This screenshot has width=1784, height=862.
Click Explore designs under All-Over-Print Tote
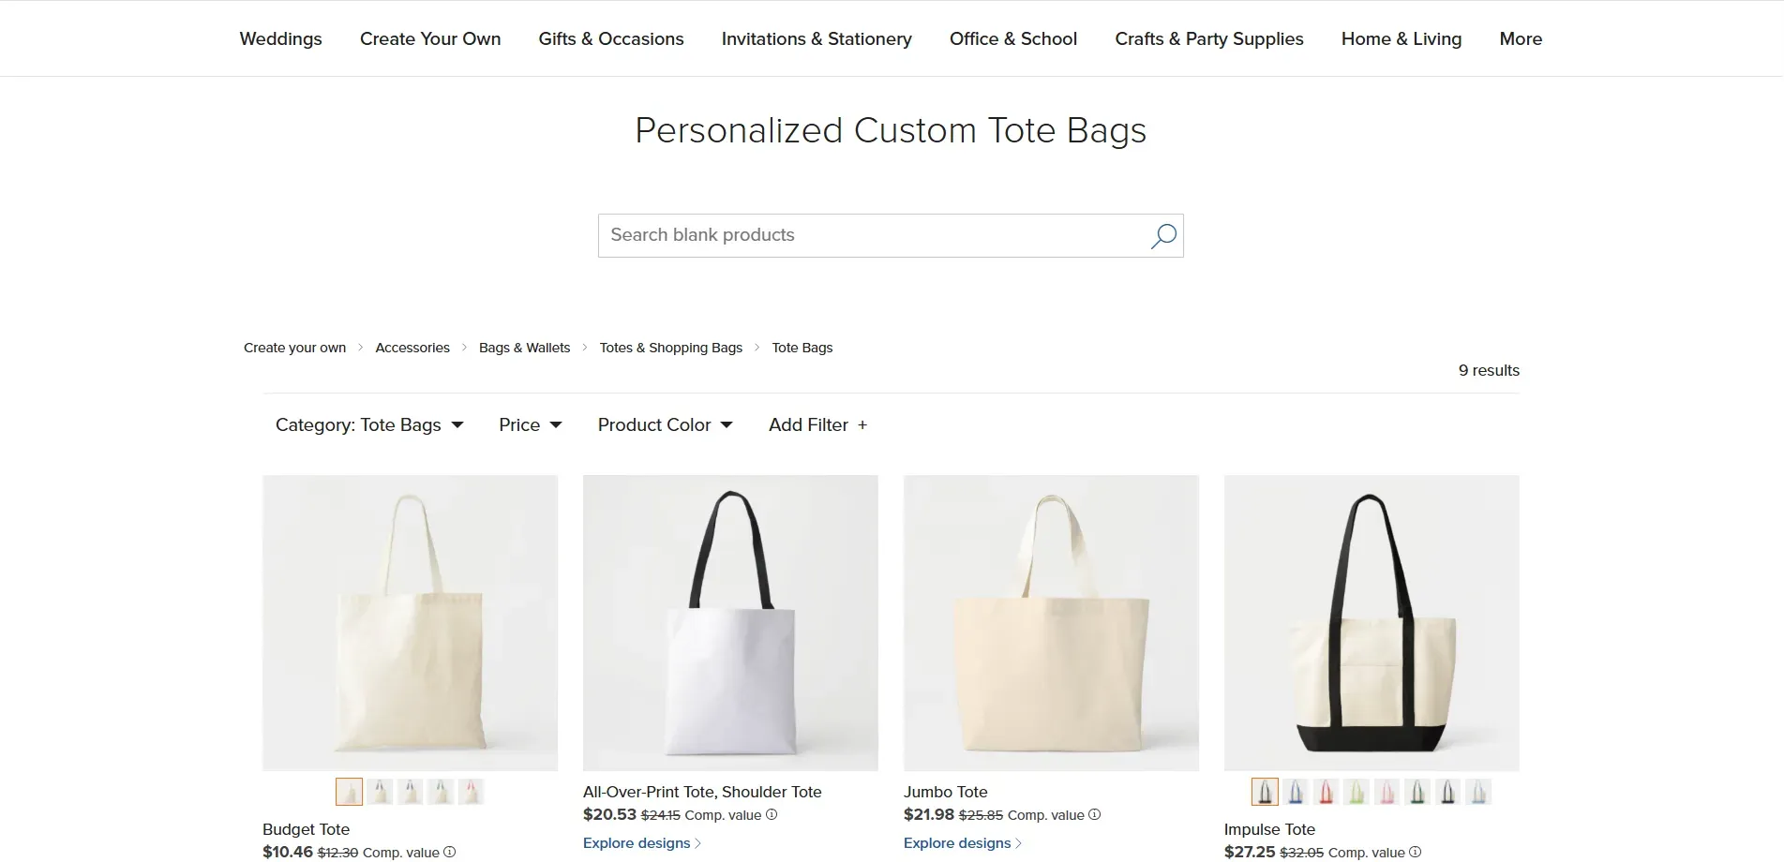click(640, 842)
